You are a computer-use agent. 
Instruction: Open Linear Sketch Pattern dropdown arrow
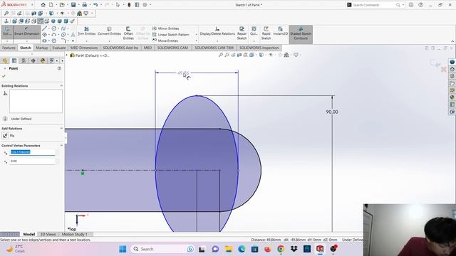197,35
